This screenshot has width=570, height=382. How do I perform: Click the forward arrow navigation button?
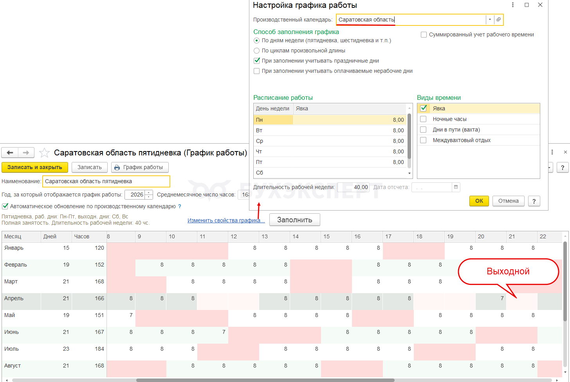(x=26, y=153)
